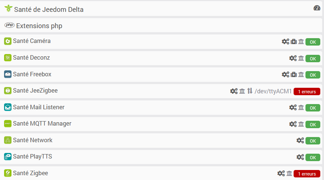Click the JeeZigbee 1 erreurs red badge

pyautogui.click(x=307, y=91)
